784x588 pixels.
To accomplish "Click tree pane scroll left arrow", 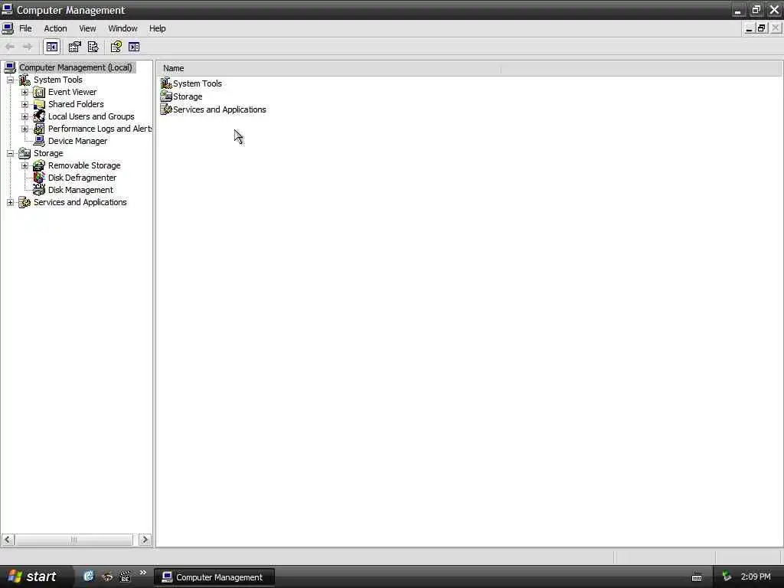I will (x=8, y=540).
